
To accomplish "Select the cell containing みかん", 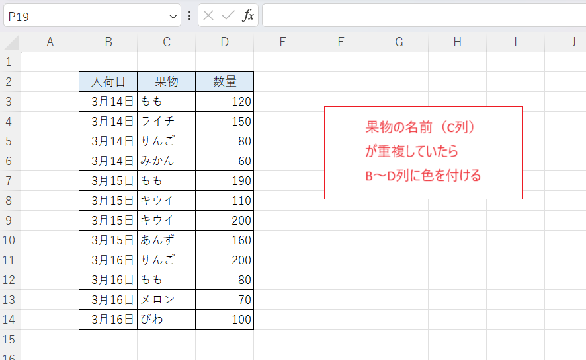I will [x=166, y=161].
